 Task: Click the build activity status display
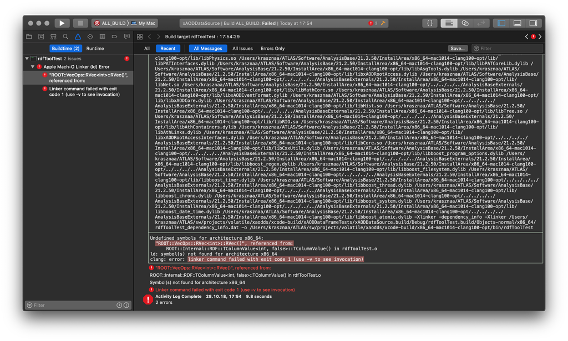click(x=284, y=23)
